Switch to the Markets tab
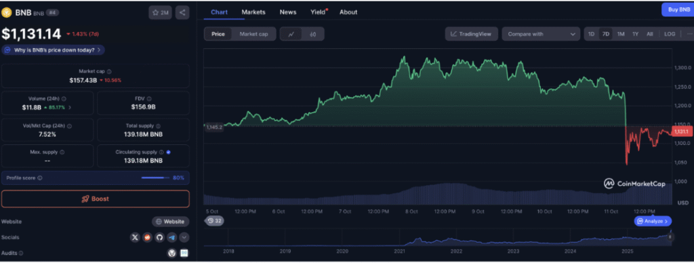 coord(253,12)
